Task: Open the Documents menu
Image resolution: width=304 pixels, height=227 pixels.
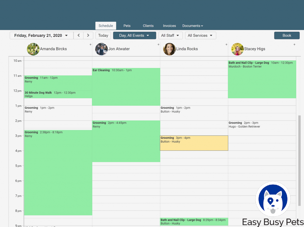Action: point(192,26)
